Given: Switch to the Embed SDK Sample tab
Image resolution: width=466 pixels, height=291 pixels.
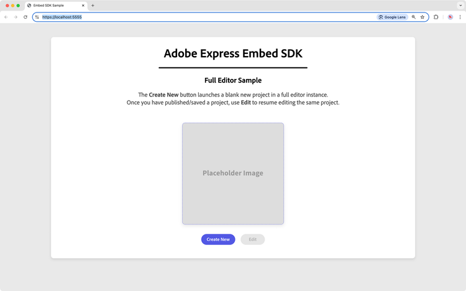Looking at the screenshot, I should click(x=53, y=6).
